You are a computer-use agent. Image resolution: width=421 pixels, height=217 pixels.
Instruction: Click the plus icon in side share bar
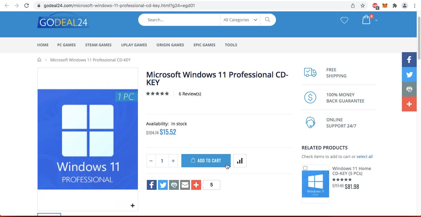pos(409,104)
